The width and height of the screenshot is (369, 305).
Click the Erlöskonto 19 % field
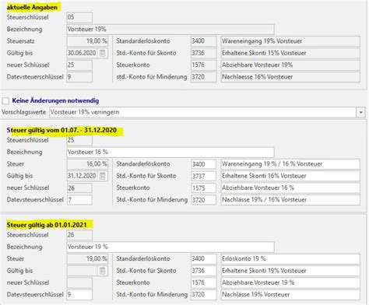click(x=290, y=259)
